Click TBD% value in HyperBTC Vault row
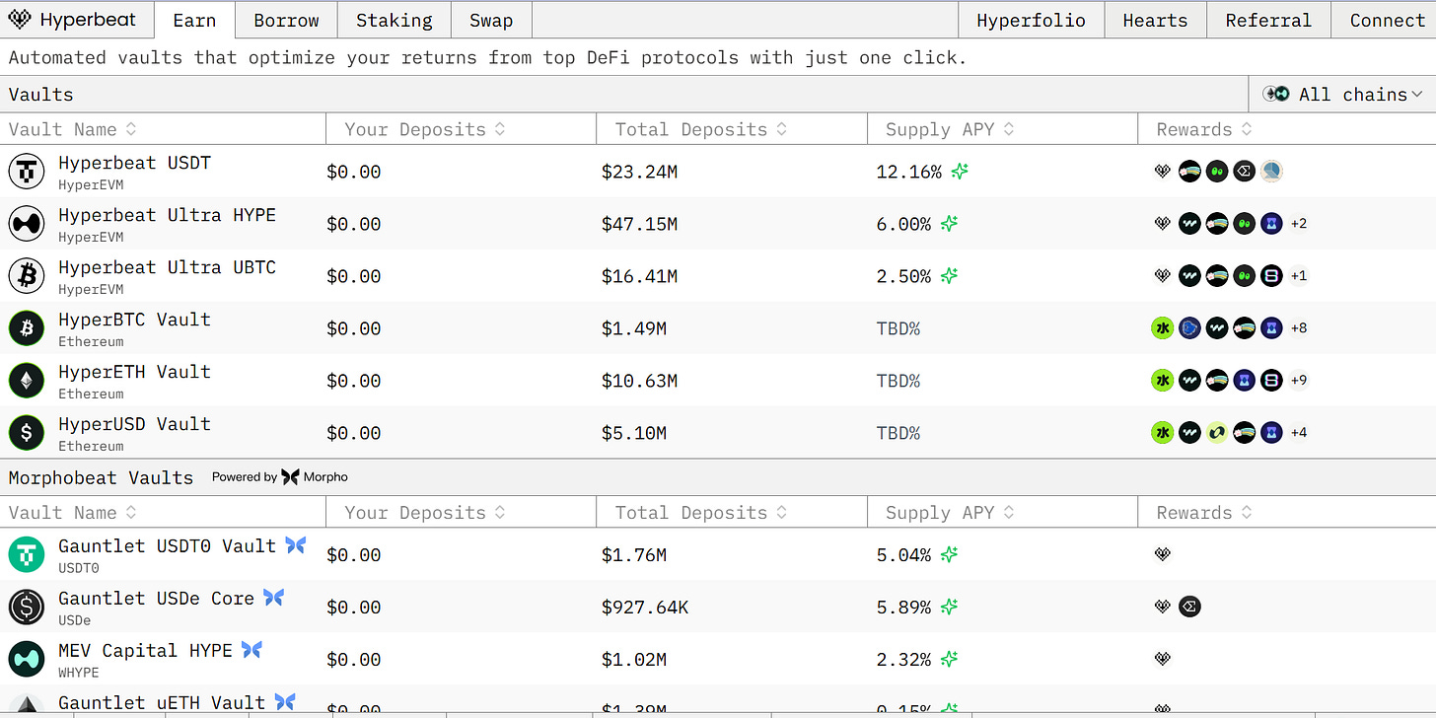The width and height of the screenshot is (1436, 718). click(x=897, y=328)
